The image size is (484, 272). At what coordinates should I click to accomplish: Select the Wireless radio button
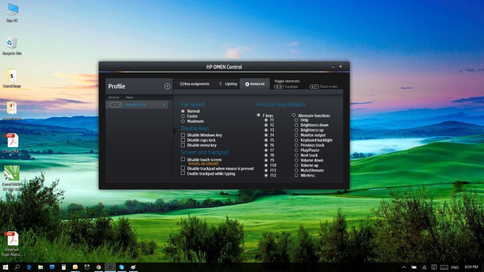coord(296,176)
